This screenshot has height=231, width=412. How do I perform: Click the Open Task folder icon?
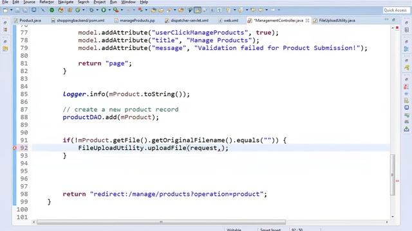point(161,10)
